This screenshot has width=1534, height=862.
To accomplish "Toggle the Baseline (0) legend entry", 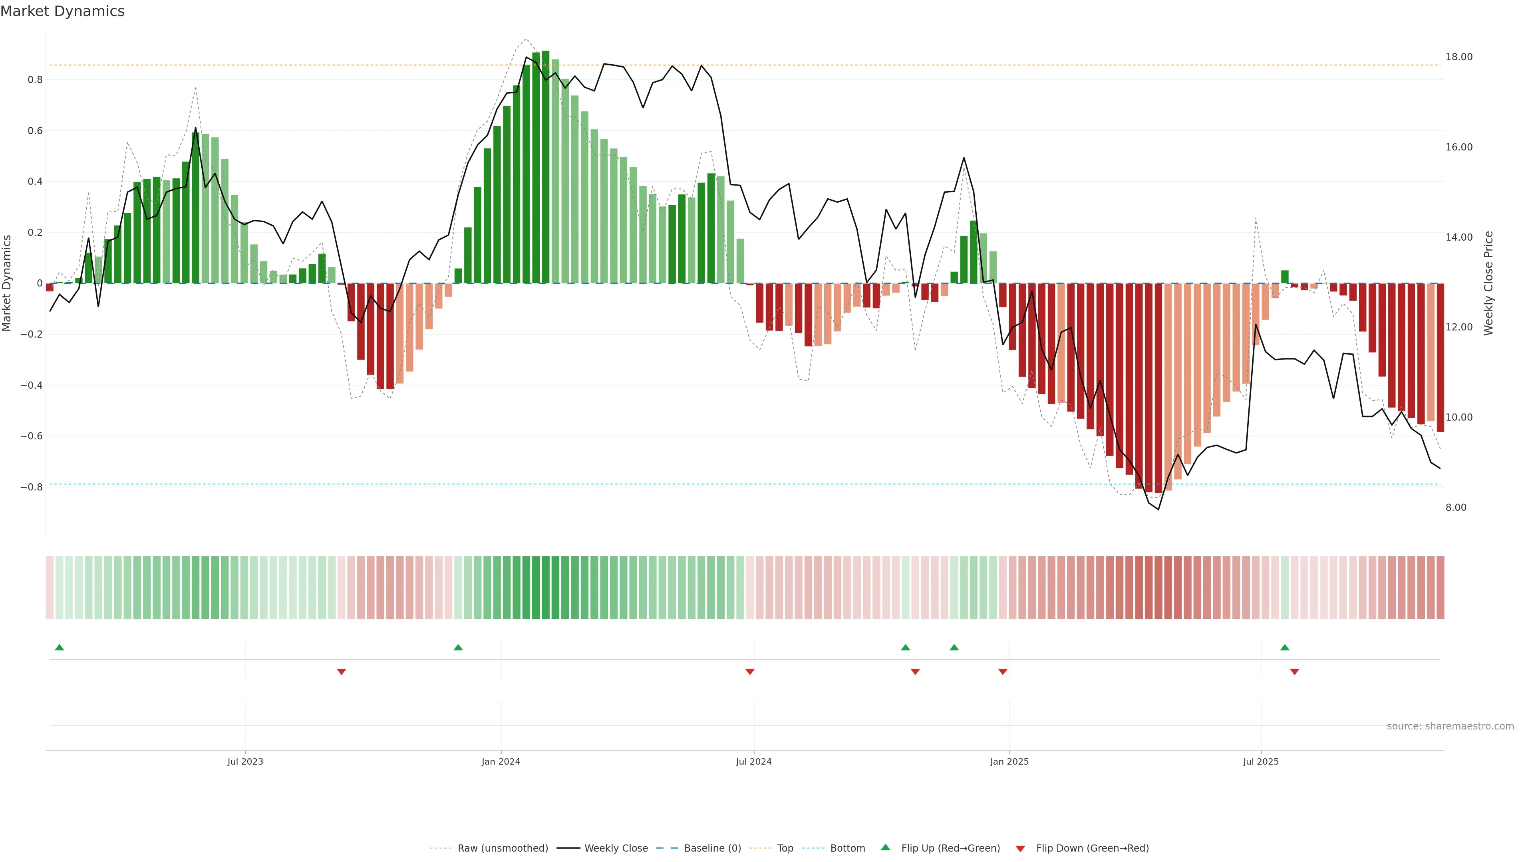I will (x=712, y=848).
